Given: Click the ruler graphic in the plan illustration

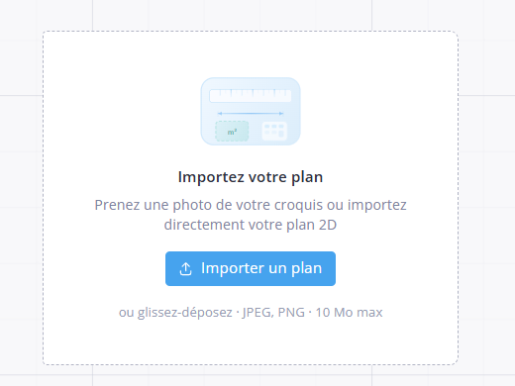Looking at the screenshot, I should (x=251, y=96).
